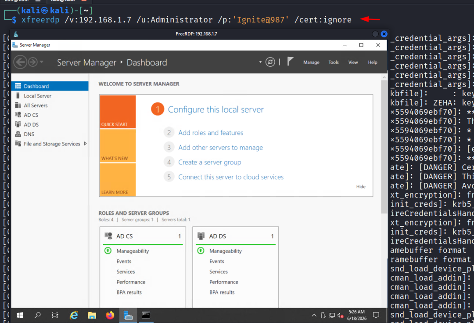Image resolution: width=474 pixels, height=323 pixels.
Task: Open the notifications flag
Action: (290, 62)
